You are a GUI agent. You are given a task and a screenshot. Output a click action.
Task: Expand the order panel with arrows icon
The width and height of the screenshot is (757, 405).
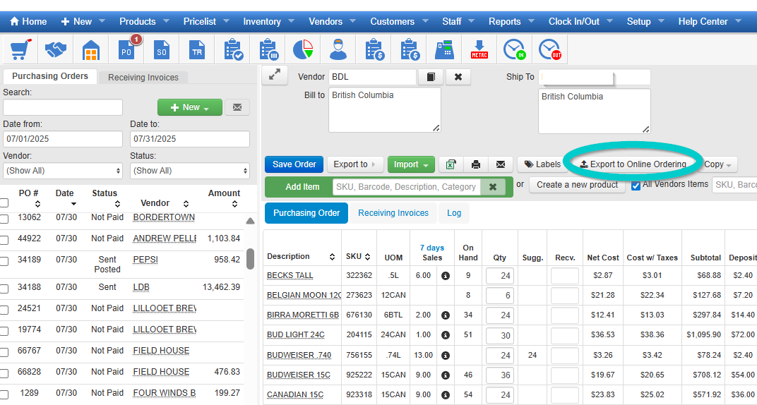275,75
